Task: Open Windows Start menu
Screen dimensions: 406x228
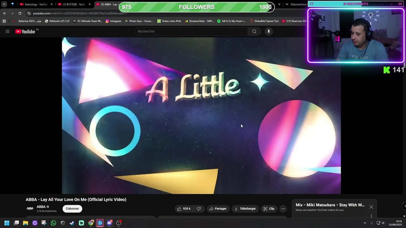Action: click(x=7, y=223)
